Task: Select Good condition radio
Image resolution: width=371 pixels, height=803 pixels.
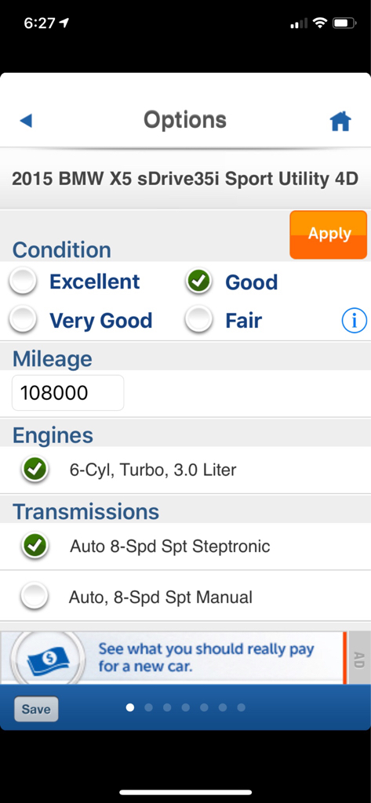Action: [x=198, y=282]
